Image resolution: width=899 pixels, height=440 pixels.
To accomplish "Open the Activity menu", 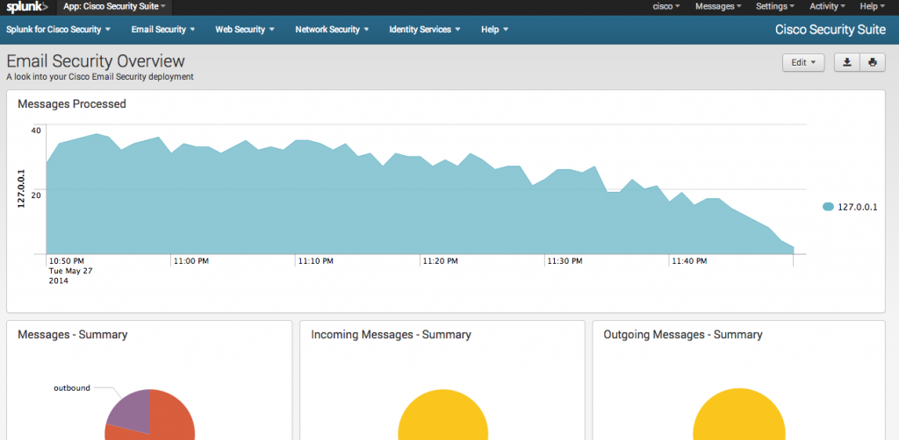I will 828,7.
